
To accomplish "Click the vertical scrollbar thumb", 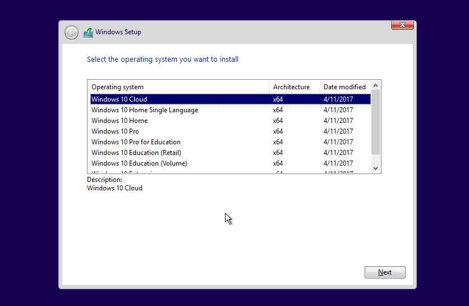I will [376, 122].
